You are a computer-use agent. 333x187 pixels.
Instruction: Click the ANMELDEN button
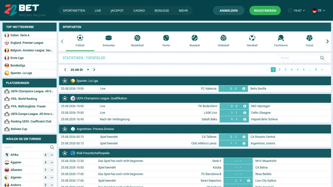[x=228, y=10]
